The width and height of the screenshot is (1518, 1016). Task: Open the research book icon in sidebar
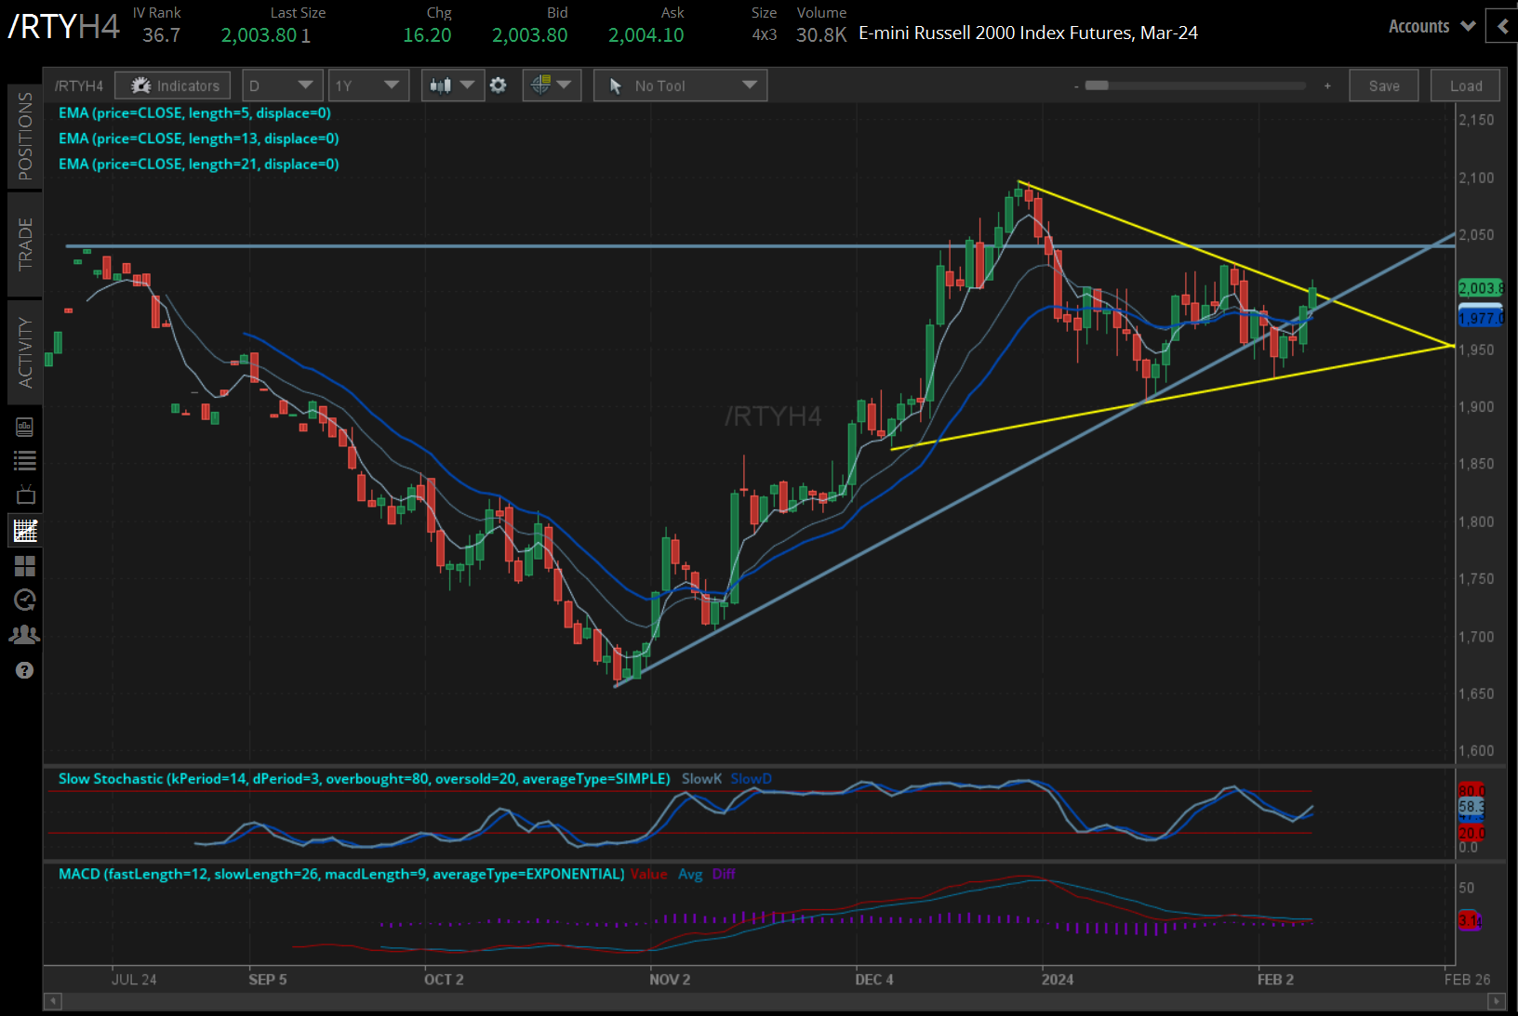pos(25,427)
